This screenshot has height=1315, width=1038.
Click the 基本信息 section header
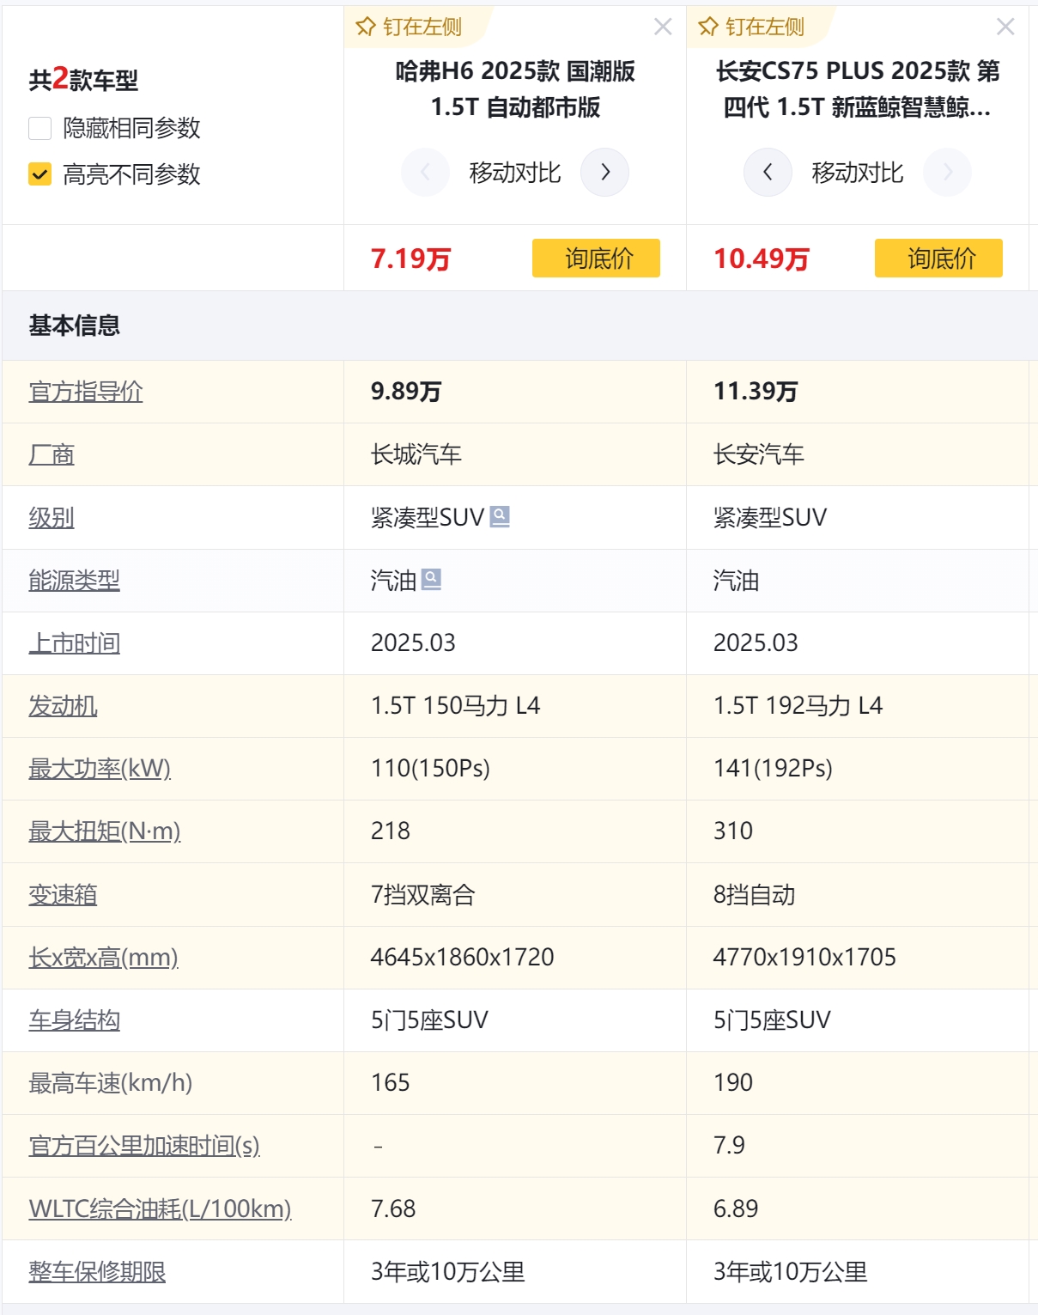tap(75, 326)
